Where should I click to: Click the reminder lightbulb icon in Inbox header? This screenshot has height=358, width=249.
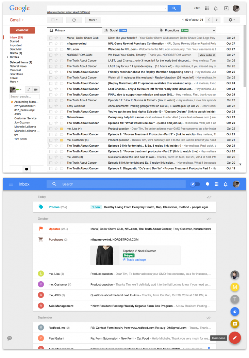(207, 184)
